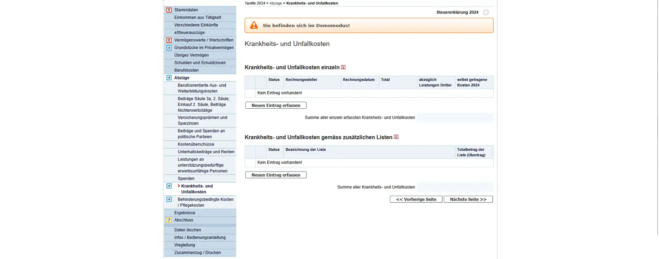Click the blue arrow icon beside Grundstücke im Privatvermögen
This screenshot has height=259, width=659.
coord(169,48)
